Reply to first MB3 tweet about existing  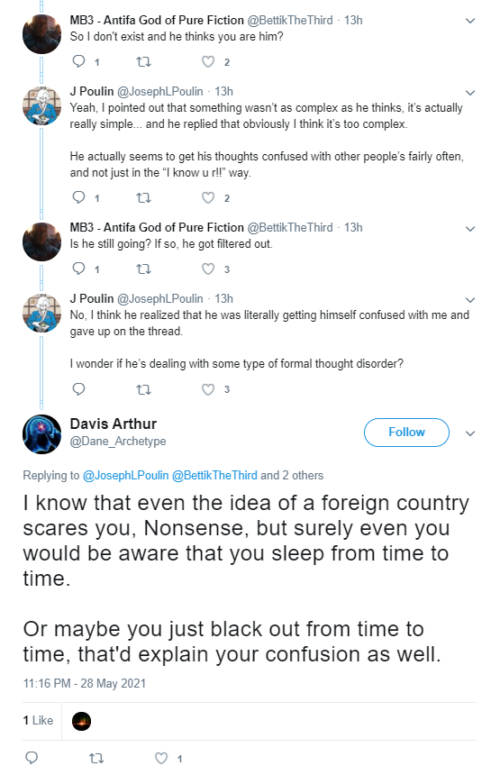(79, 61)
